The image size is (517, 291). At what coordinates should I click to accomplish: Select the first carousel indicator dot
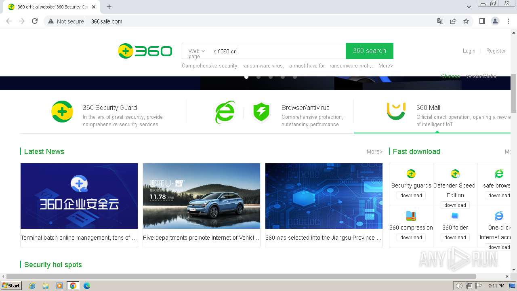point(246,76)
